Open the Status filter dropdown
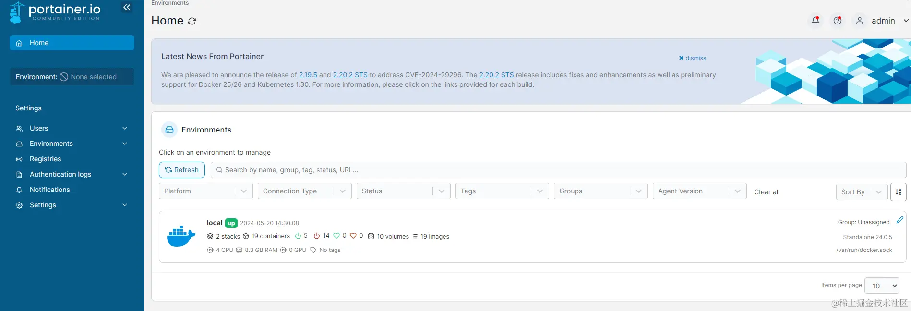The height and width of the screenshot is (311, 911). tap(404, 191)
